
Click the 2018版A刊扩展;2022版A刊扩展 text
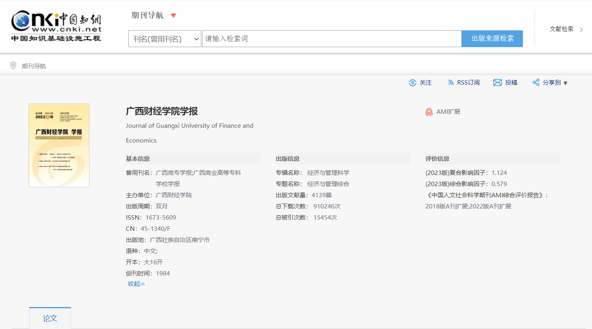(469, 206)
